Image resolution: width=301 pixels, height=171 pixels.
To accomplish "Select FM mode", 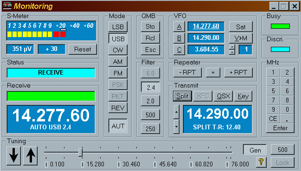I will [x=118, y=73].
